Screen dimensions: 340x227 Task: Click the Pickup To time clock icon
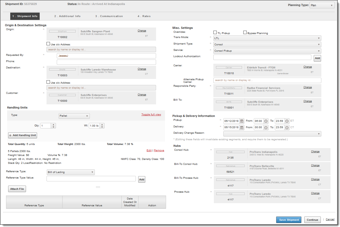287,121
